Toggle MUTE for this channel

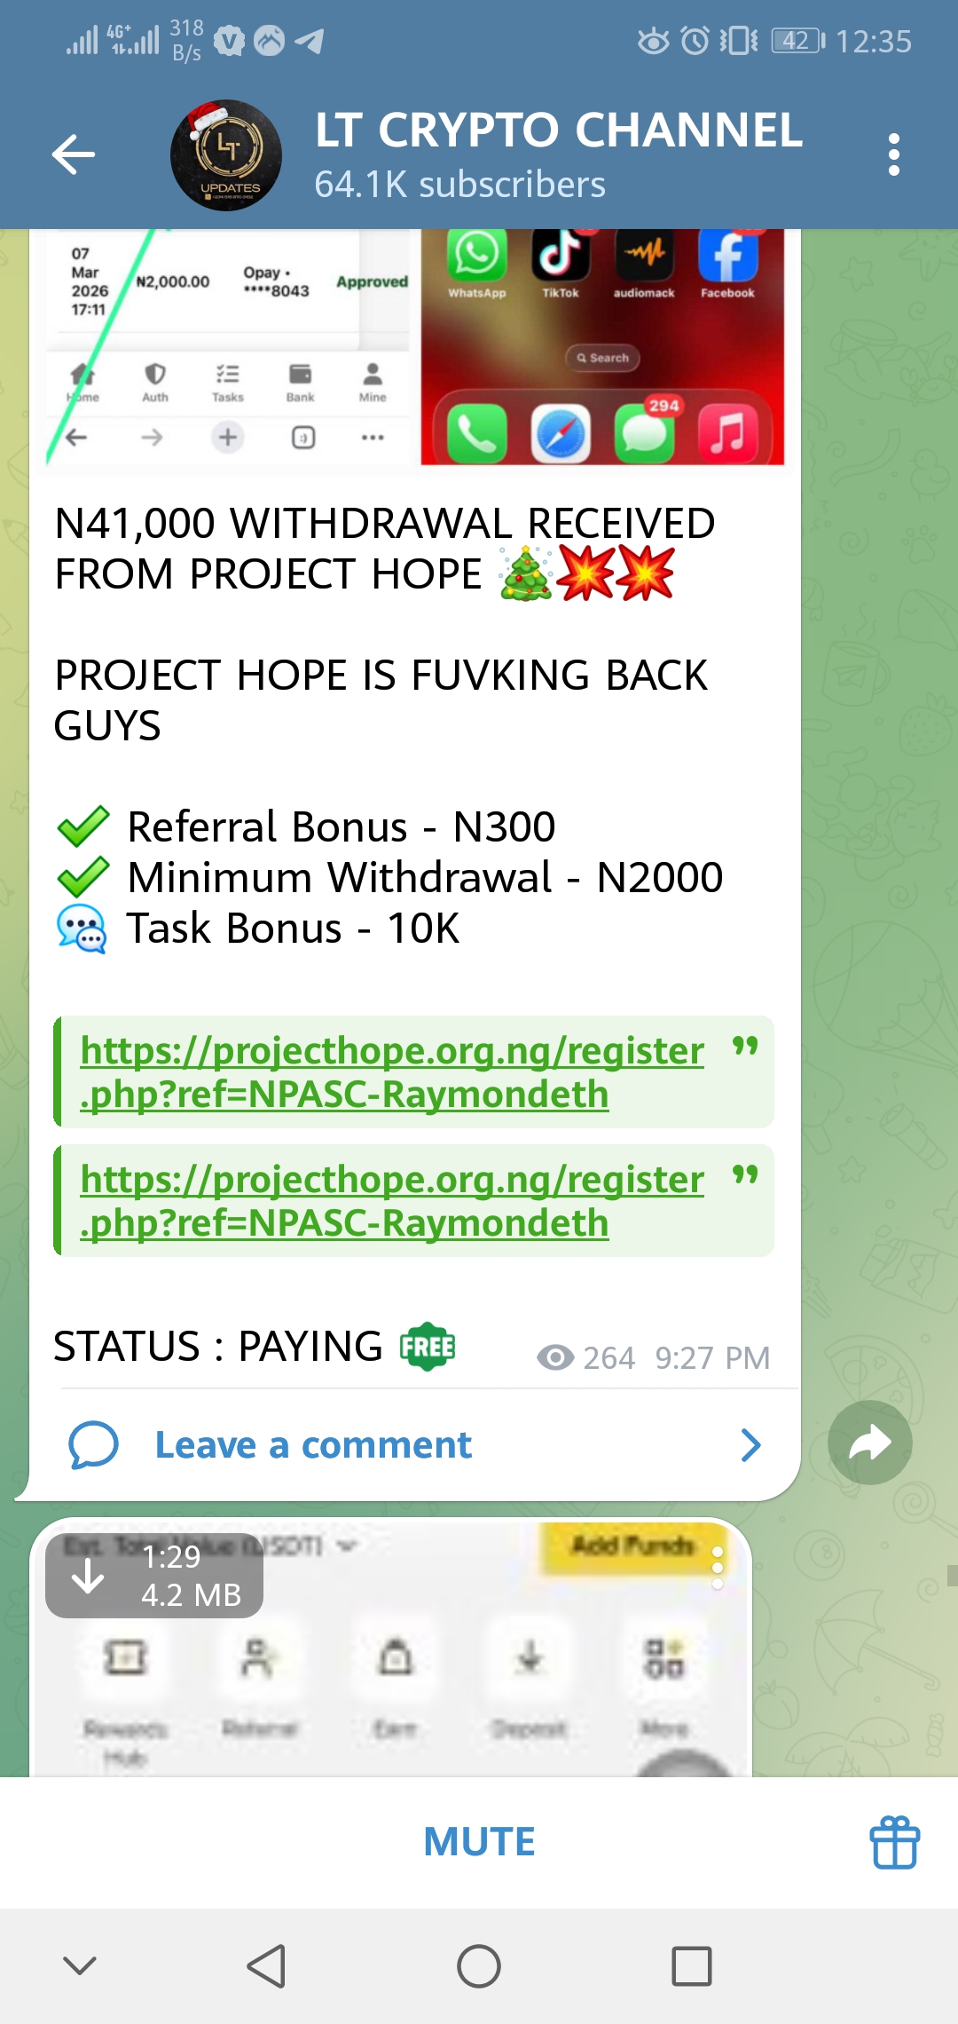tap(479, 1841)
